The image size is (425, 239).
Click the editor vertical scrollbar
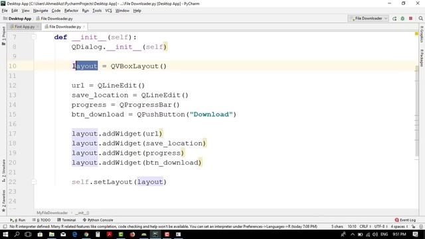[x=416, y=111]
